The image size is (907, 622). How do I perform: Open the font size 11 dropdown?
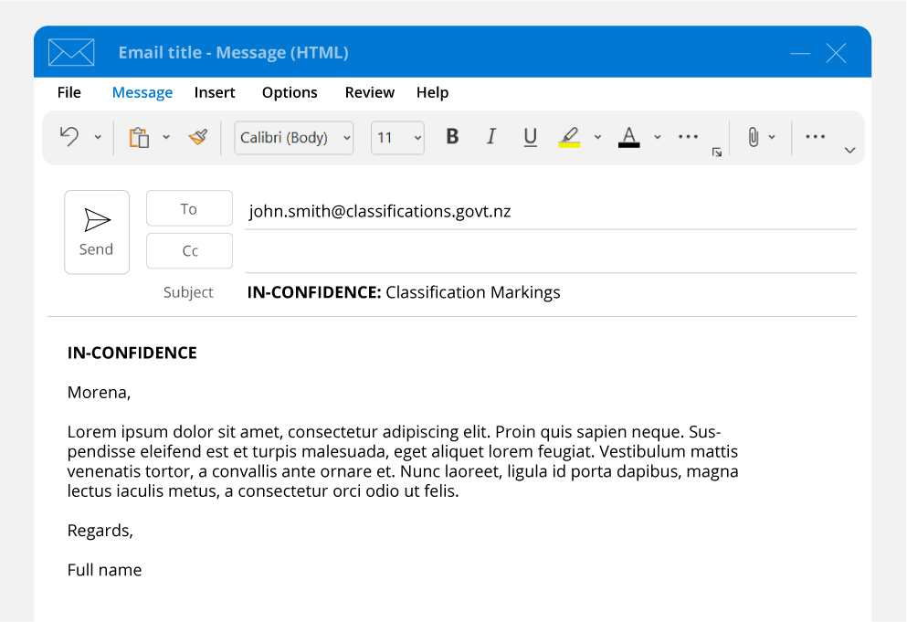[x=397, y=138]
